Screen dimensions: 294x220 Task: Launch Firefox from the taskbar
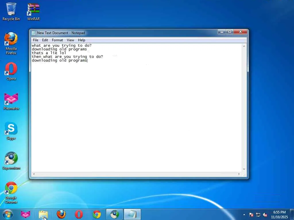coord(61,214)
